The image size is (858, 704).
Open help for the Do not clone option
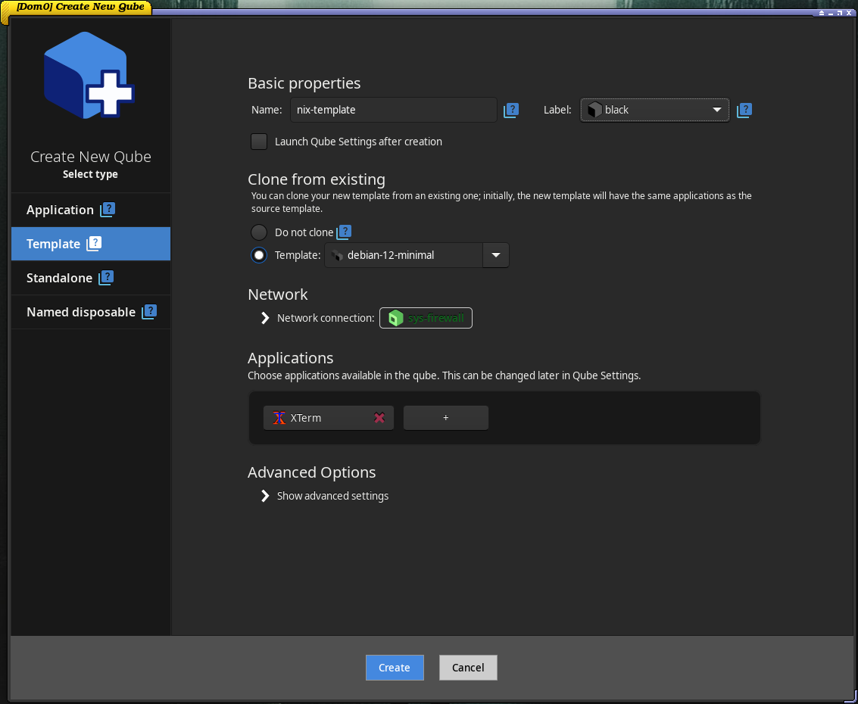click(x=344, y=232)
